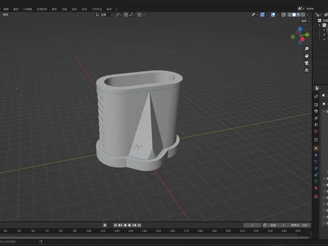Select the Zoom magnifier viewport icon
This screenshot has height=246, width=328.
point(306,49)
